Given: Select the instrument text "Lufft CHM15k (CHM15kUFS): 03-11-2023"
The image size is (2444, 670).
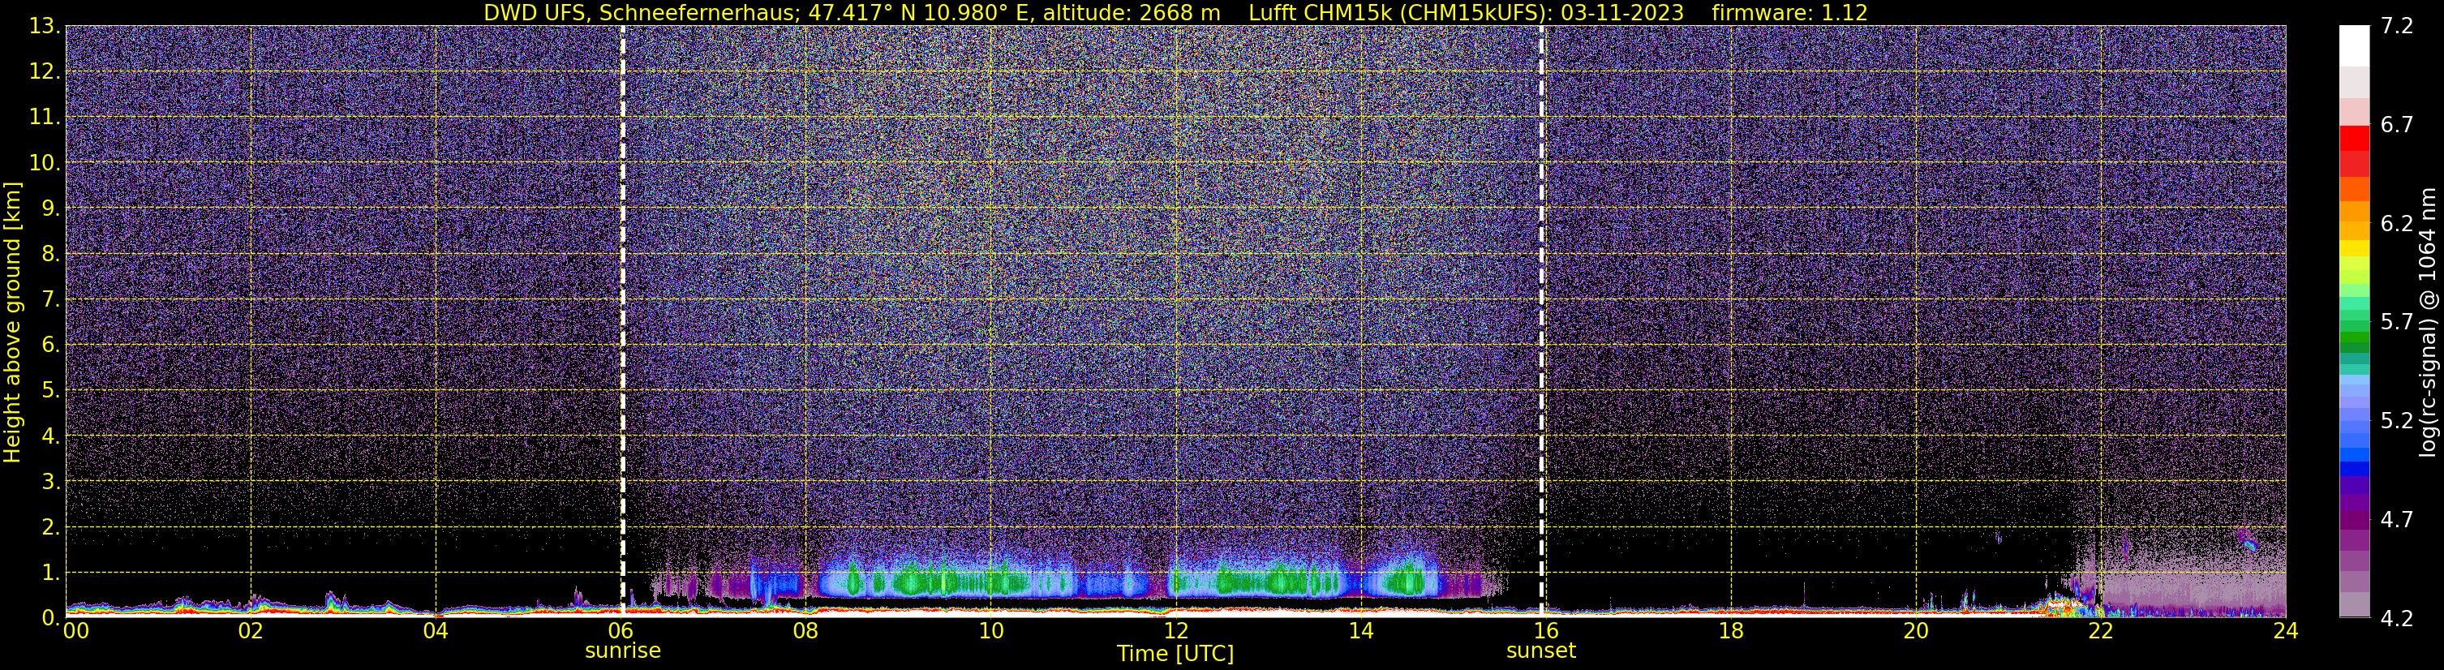Looking at the screenshot, I should tap(1466, 13).
